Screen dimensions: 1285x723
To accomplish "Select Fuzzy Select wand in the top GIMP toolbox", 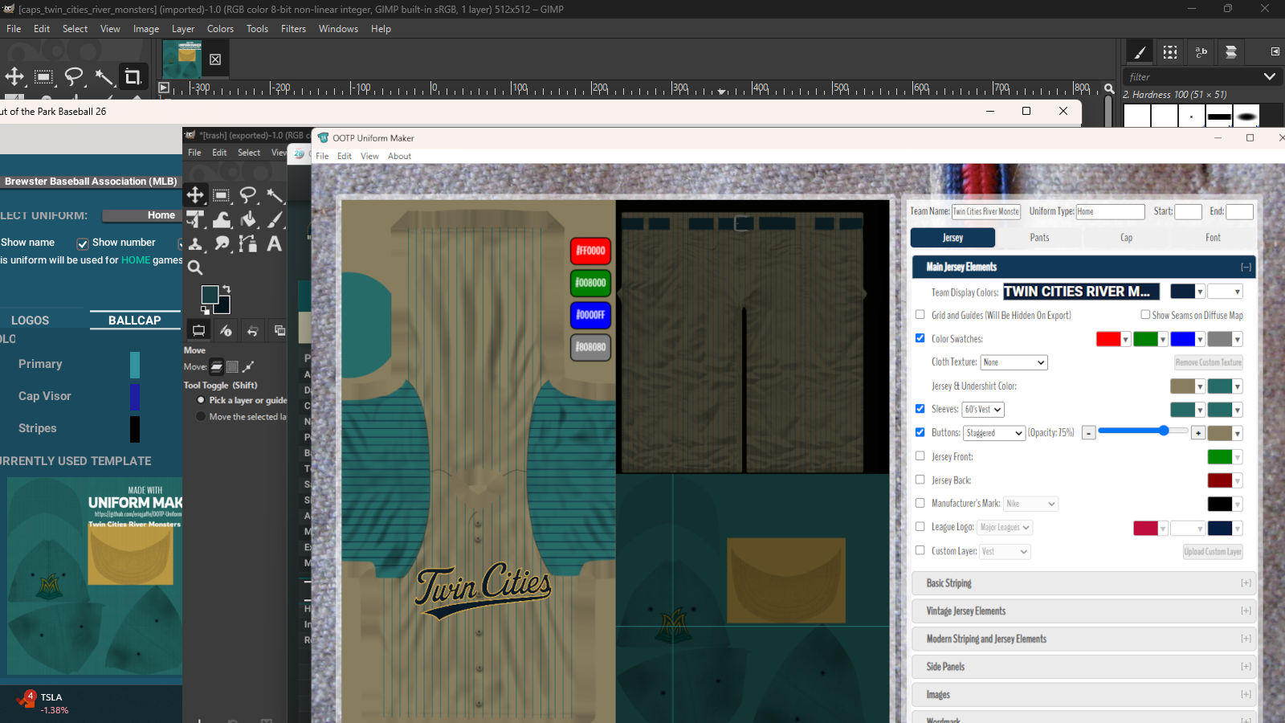I will 104,77.
